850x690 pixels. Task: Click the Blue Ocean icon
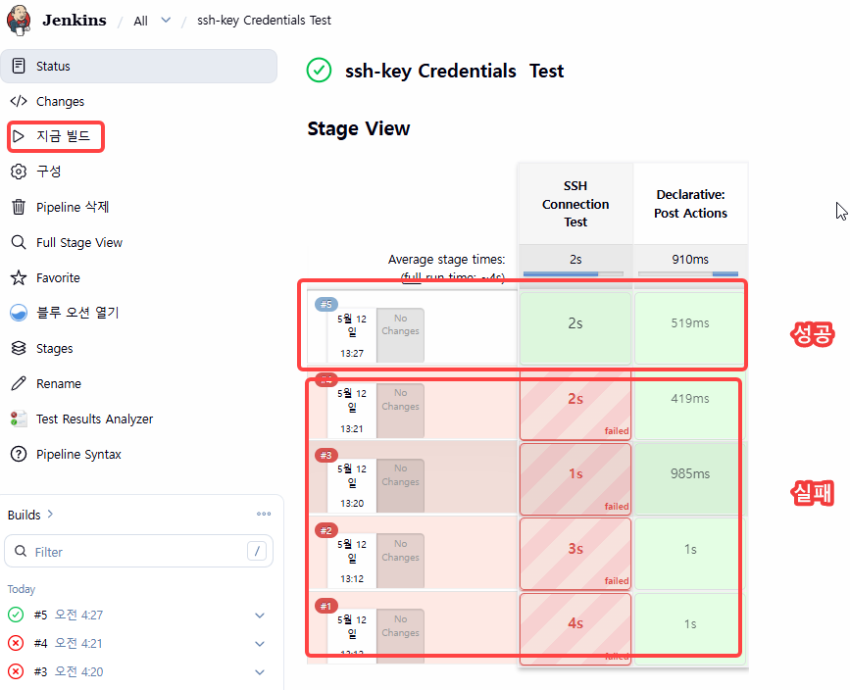pyautogui.click(x=19, y=313)
